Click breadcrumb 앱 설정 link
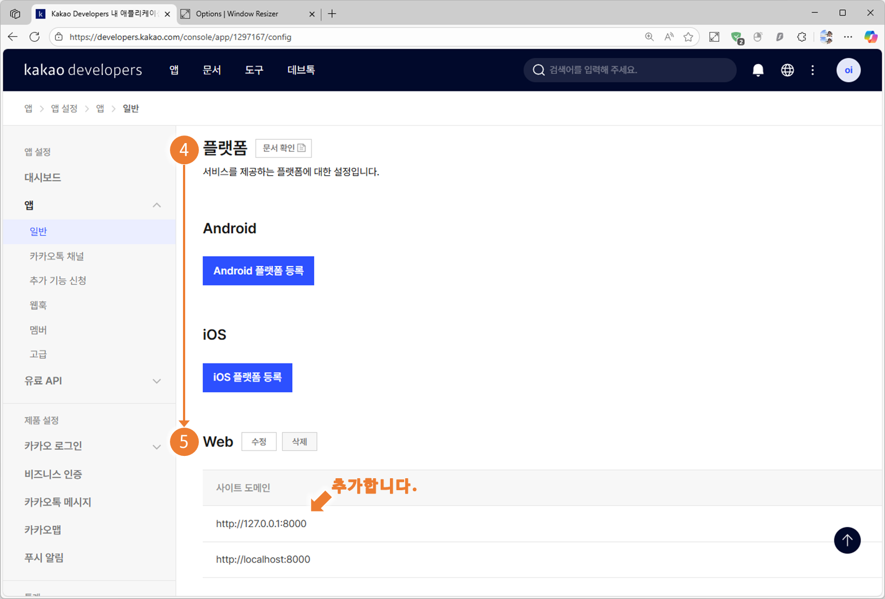The width and height of the screenshot is (885, 599). (x=64, y=109)
